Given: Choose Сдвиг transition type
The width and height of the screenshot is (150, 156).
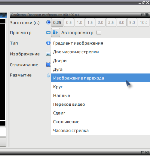Looking at the screenshot, I should coord(100,113).
